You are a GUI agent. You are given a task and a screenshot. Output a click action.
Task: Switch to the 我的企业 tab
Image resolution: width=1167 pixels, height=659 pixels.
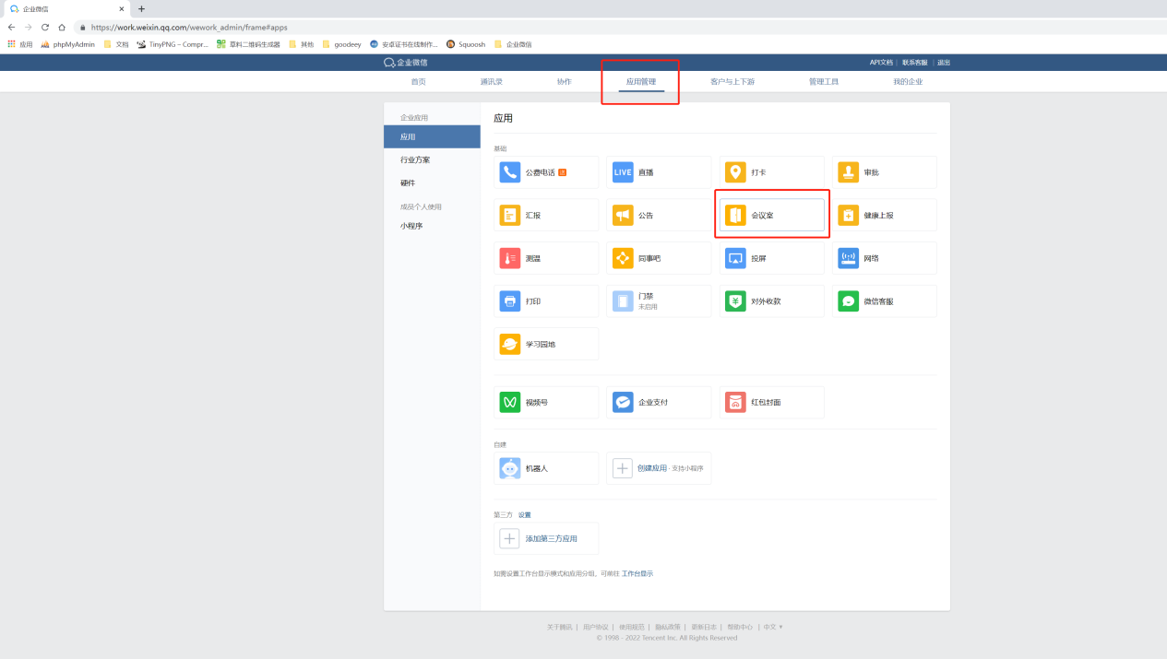pos(908,82)
